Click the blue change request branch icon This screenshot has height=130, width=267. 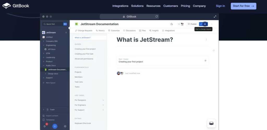pos(201,24)
